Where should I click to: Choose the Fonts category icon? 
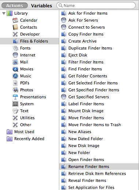click(x=15, y=48)
